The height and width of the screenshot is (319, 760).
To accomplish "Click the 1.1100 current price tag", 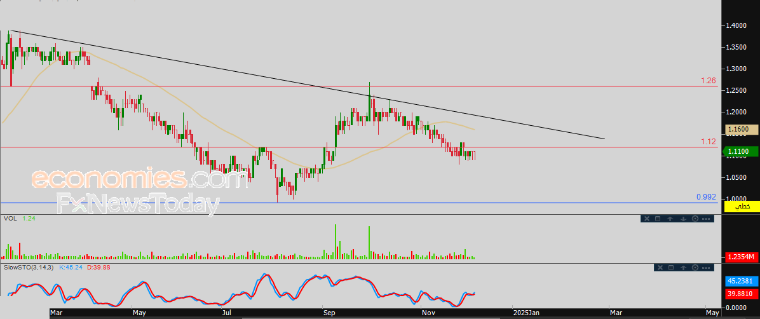I will tap(741, 152).
